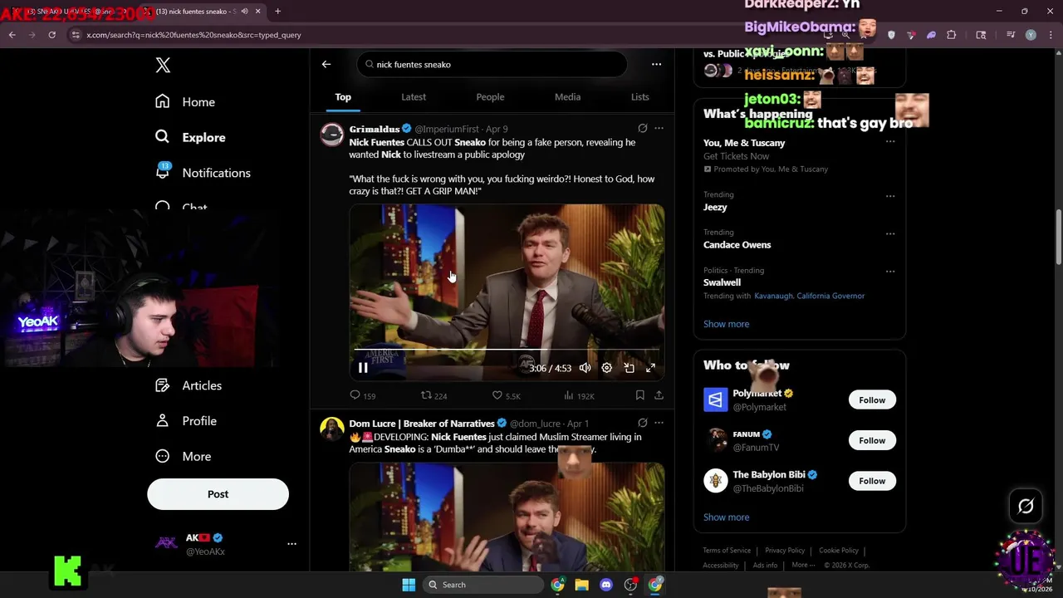The width and height of the screenshot is (1063, 598).
Task: Follow The Babylon Bibi
Action: tap(872, 481)
